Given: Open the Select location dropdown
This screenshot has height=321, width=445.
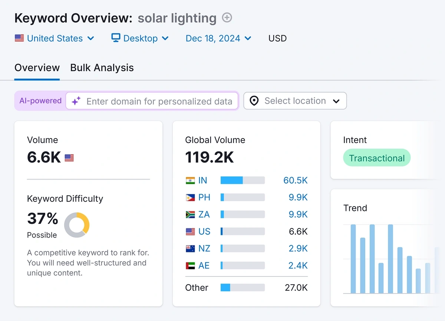Looking at the screenshot, I should pyautogui.click(x=295, y=101).
